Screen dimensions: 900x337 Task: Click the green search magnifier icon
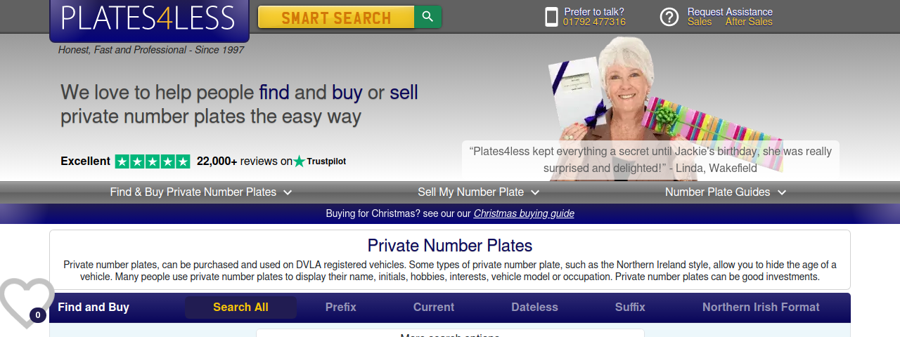pyautogui.click(x=427, y=17)
